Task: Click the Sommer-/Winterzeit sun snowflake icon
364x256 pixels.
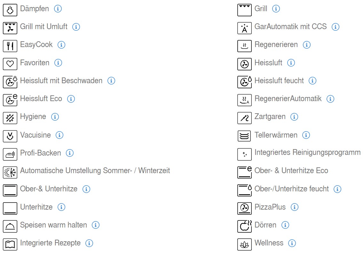Action: 10,172
